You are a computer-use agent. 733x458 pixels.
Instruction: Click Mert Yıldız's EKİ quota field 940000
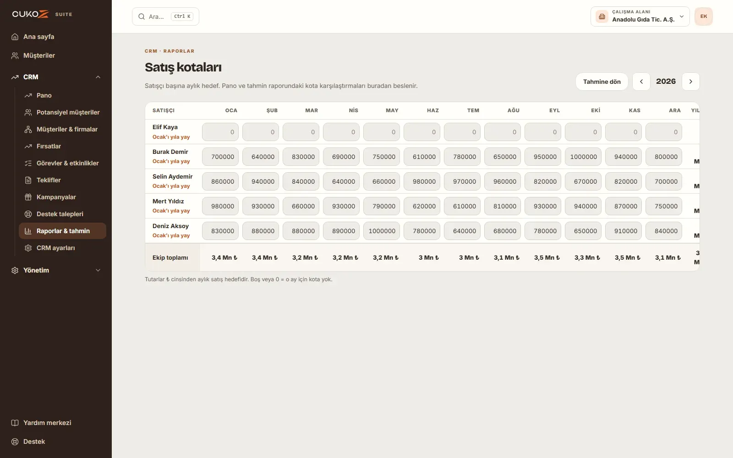tap(583, 206)
